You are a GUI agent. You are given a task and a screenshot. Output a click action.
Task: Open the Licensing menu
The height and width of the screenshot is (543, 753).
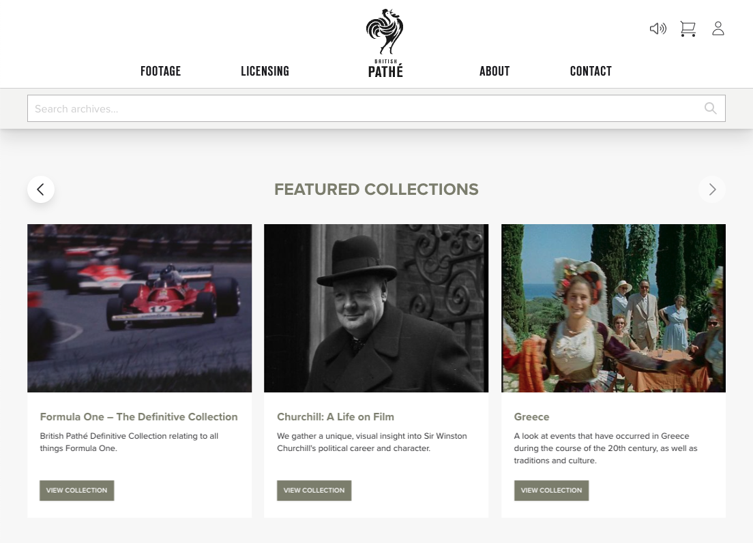265,72
